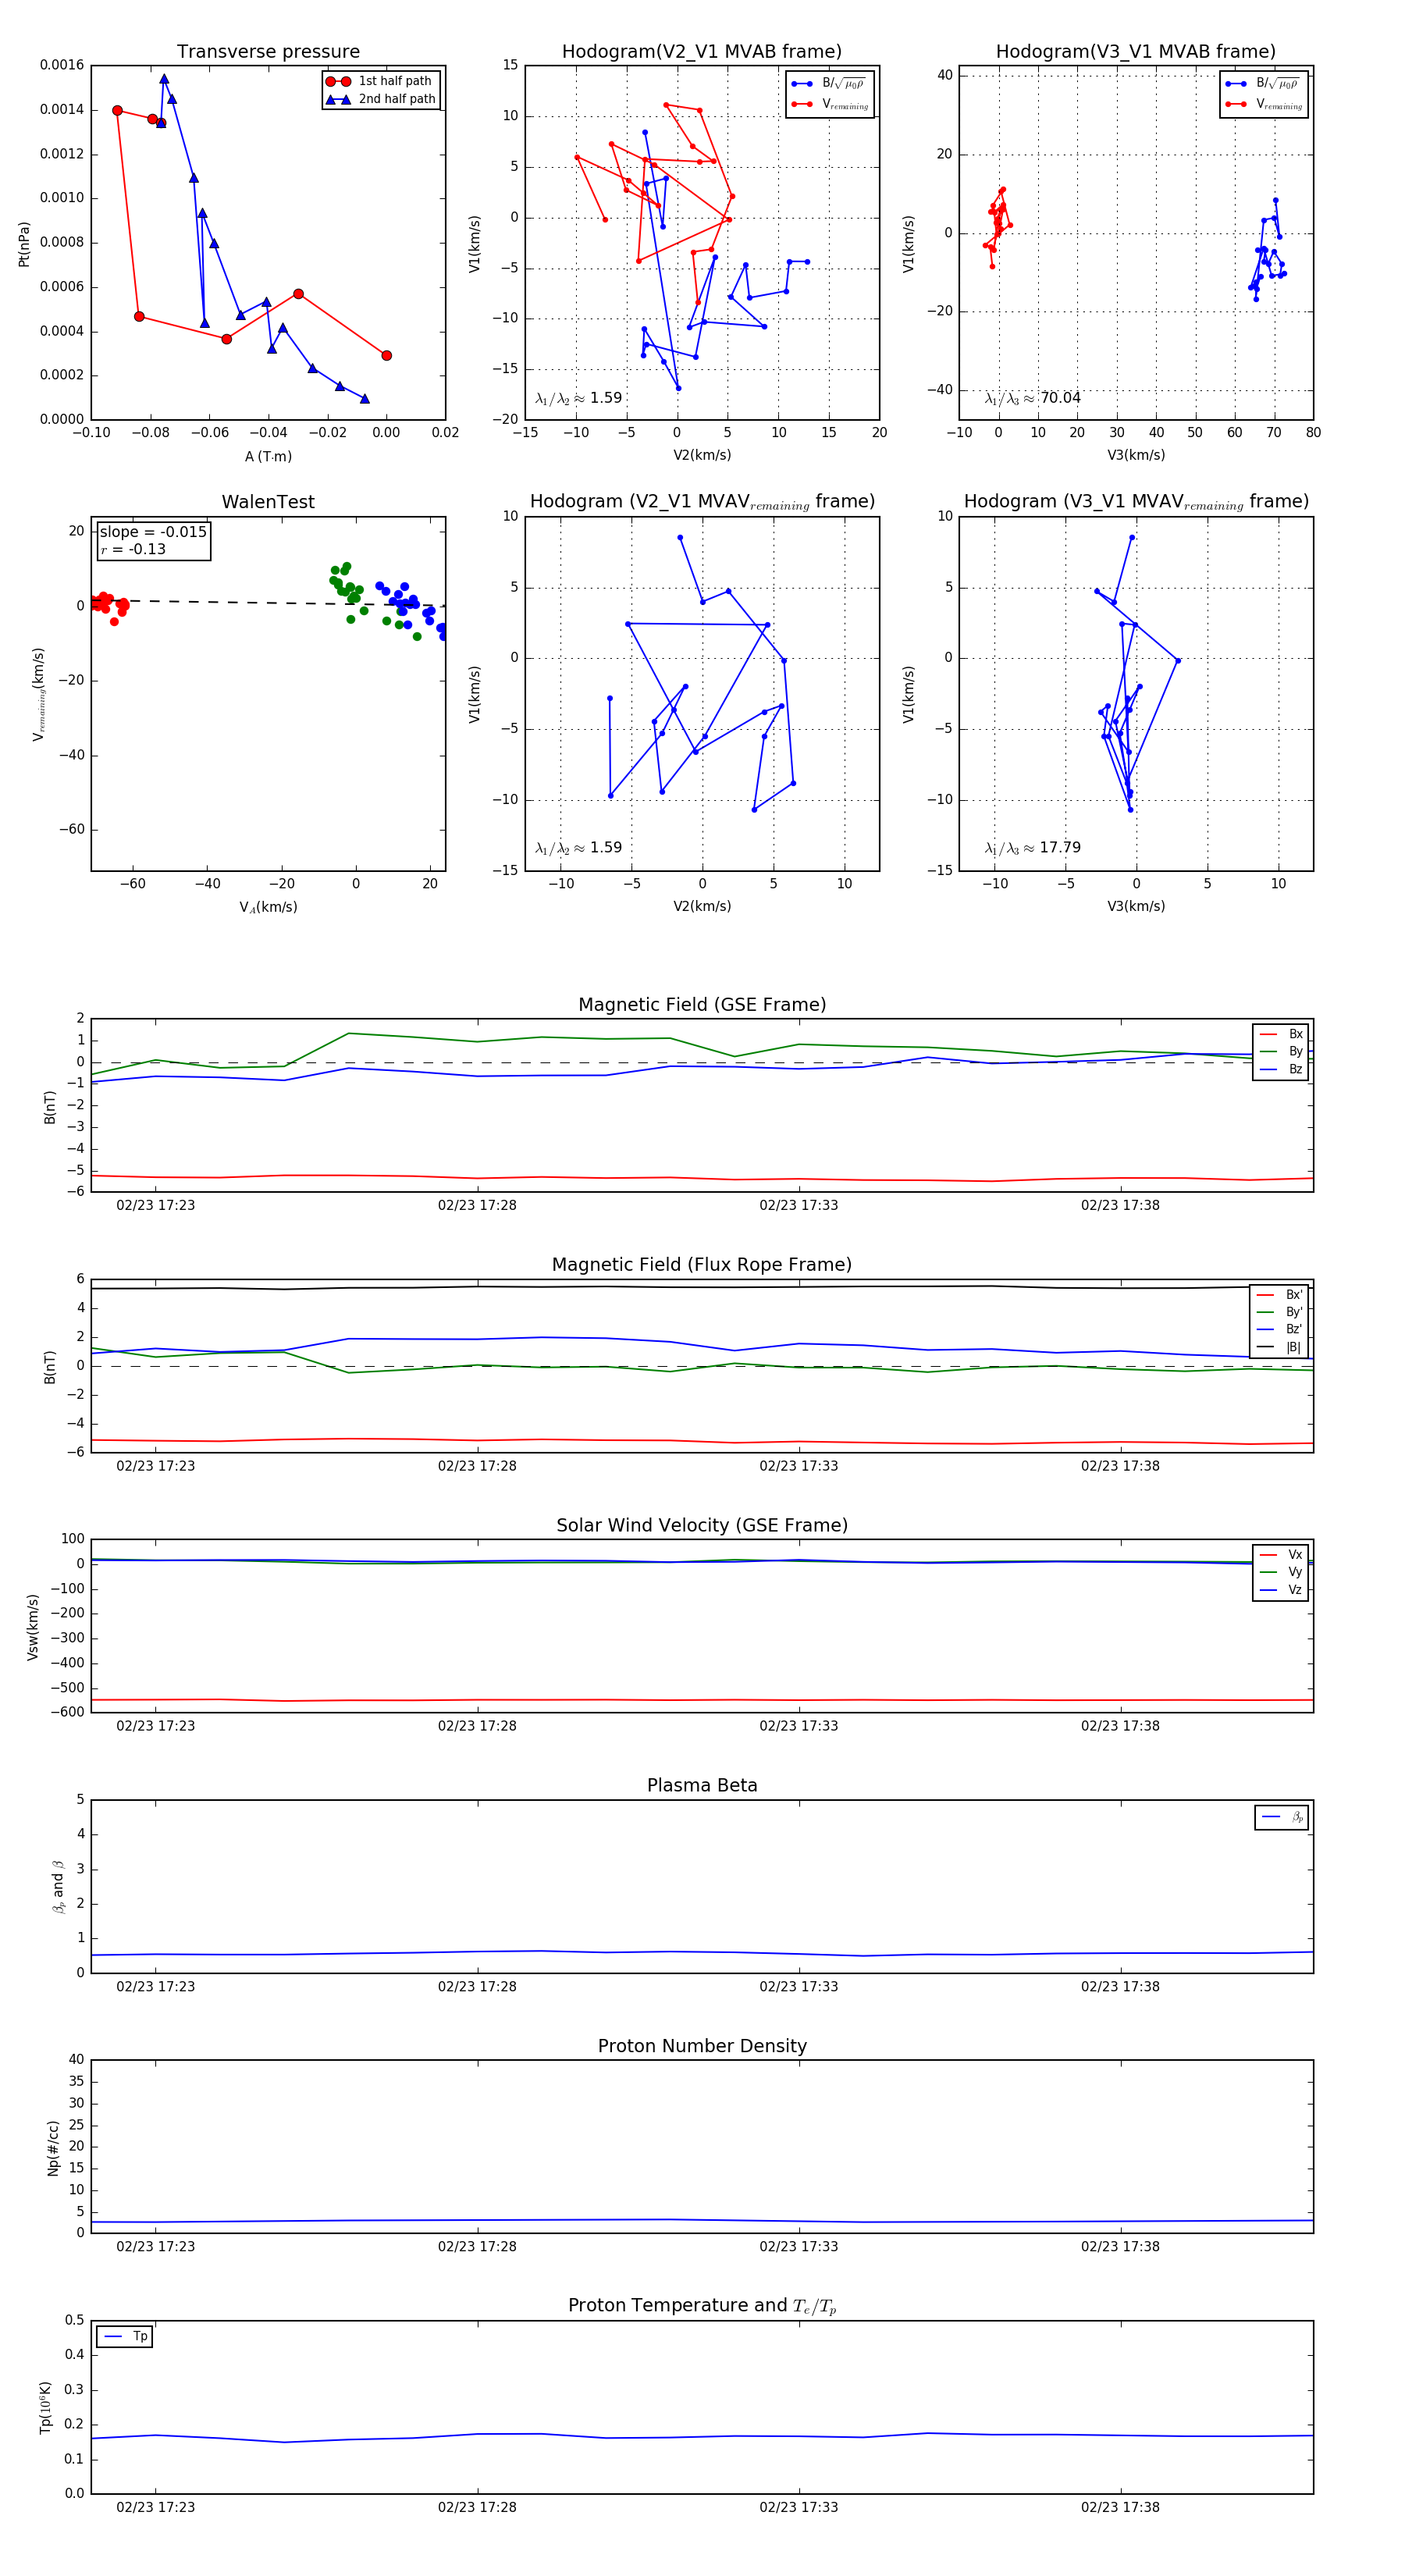Click the 'Bx' legend entry in GSE field plot
Screen dimensions: 1405x2576
pyautogui.click(x=1282, y=1034)
